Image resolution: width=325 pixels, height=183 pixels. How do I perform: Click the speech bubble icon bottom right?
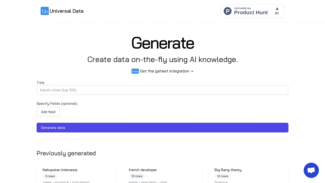coord(311,170)
